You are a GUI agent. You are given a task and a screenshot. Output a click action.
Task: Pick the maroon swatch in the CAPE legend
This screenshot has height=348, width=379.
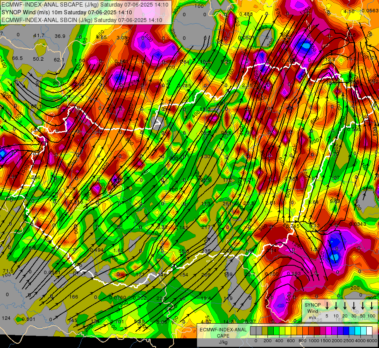point(317,331)
